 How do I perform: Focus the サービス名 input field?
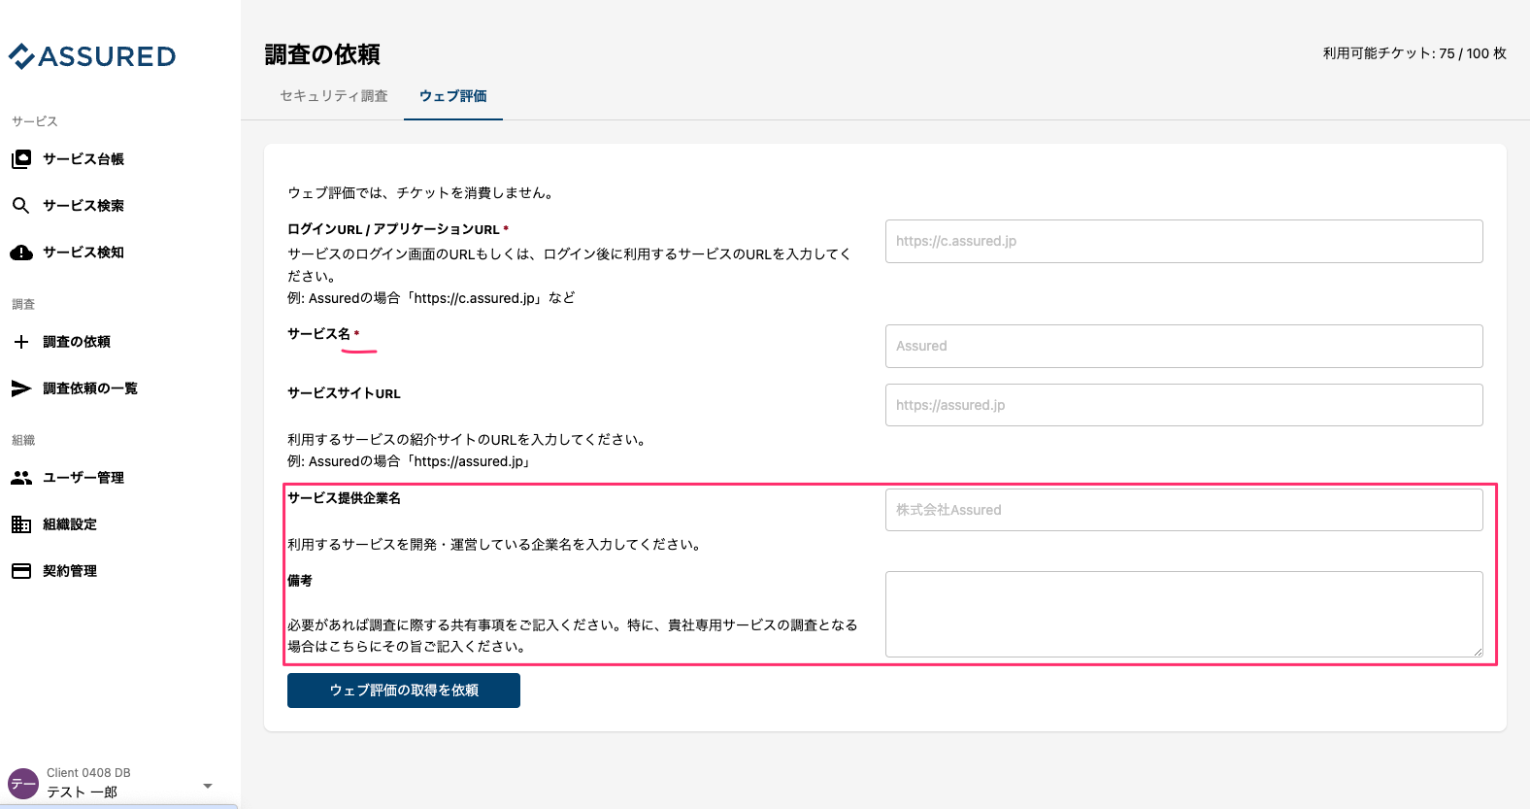click(x=1184, y=346)
